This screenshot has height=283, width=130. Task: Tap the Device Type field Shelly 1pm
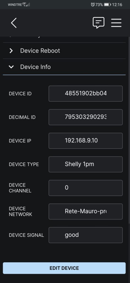(86, 164)
